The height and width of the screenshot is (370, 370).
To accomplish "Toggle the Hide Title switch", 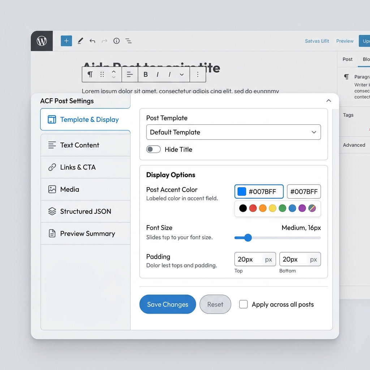I will coord(153,149).
